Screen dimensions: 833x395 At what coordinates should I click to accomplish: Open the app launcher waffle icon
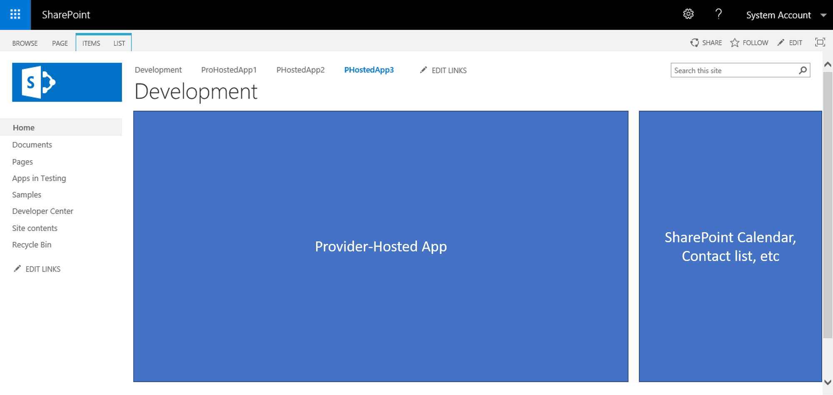click(15, 15)
